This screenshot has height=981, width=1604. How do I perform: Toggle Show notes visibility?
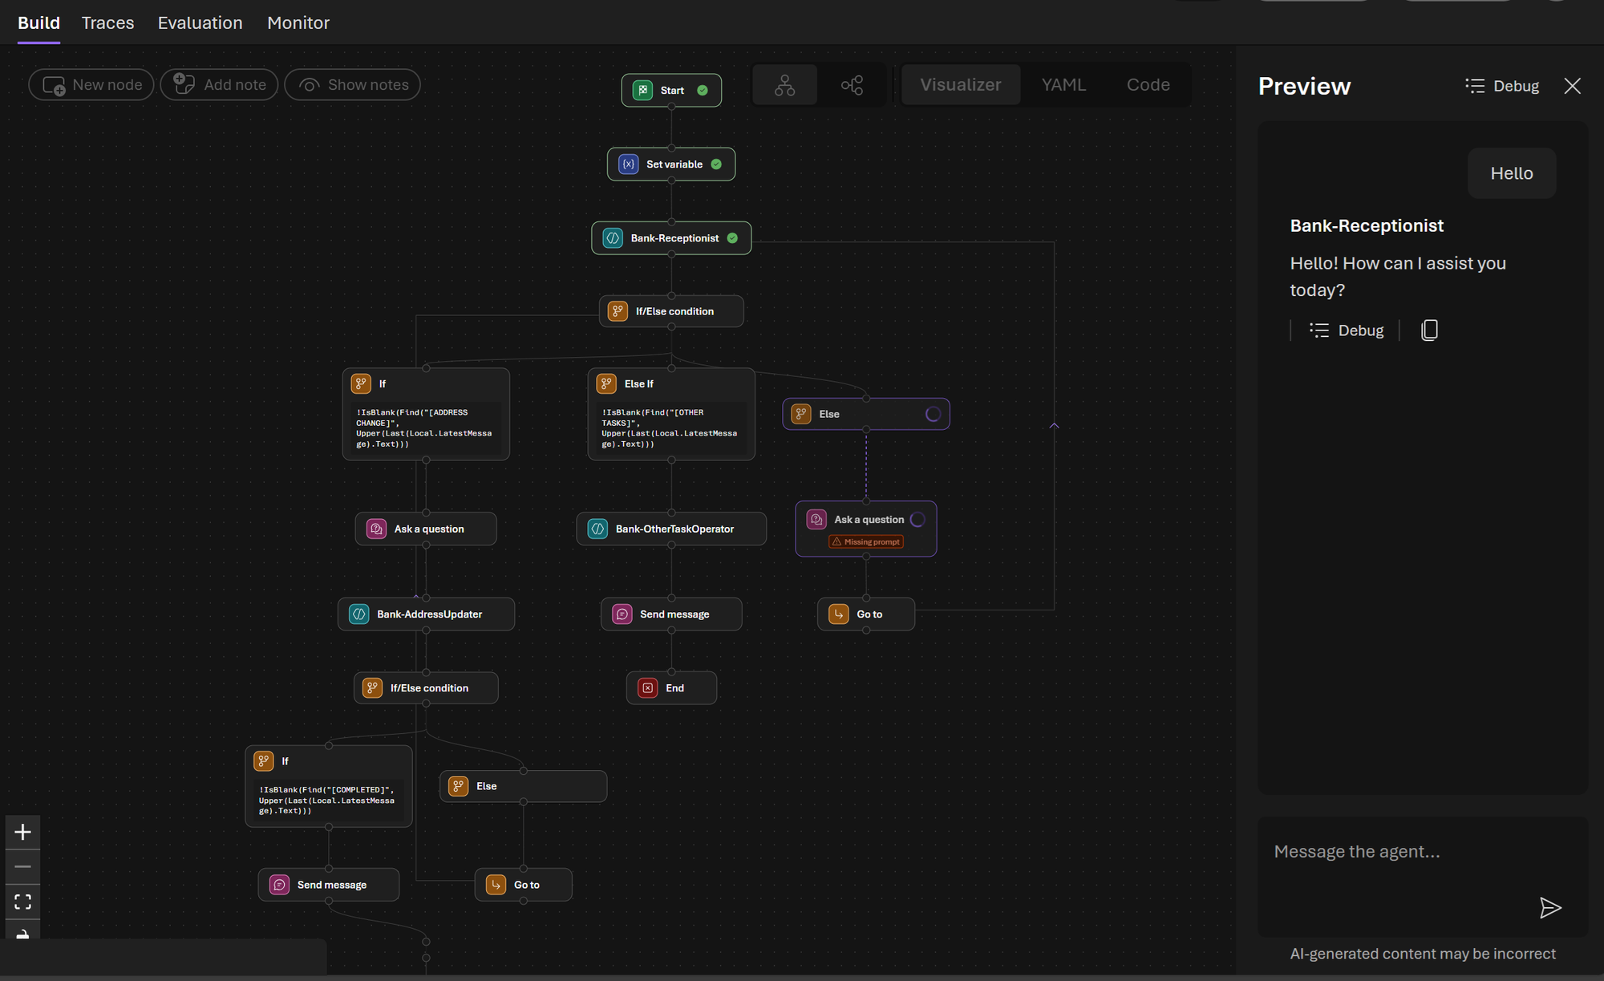tap(352, 85)
